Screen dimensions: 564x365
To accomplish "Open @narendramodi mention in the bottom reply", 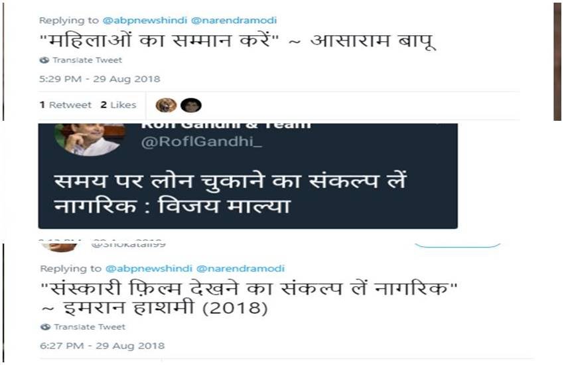I will pos(241,268).
